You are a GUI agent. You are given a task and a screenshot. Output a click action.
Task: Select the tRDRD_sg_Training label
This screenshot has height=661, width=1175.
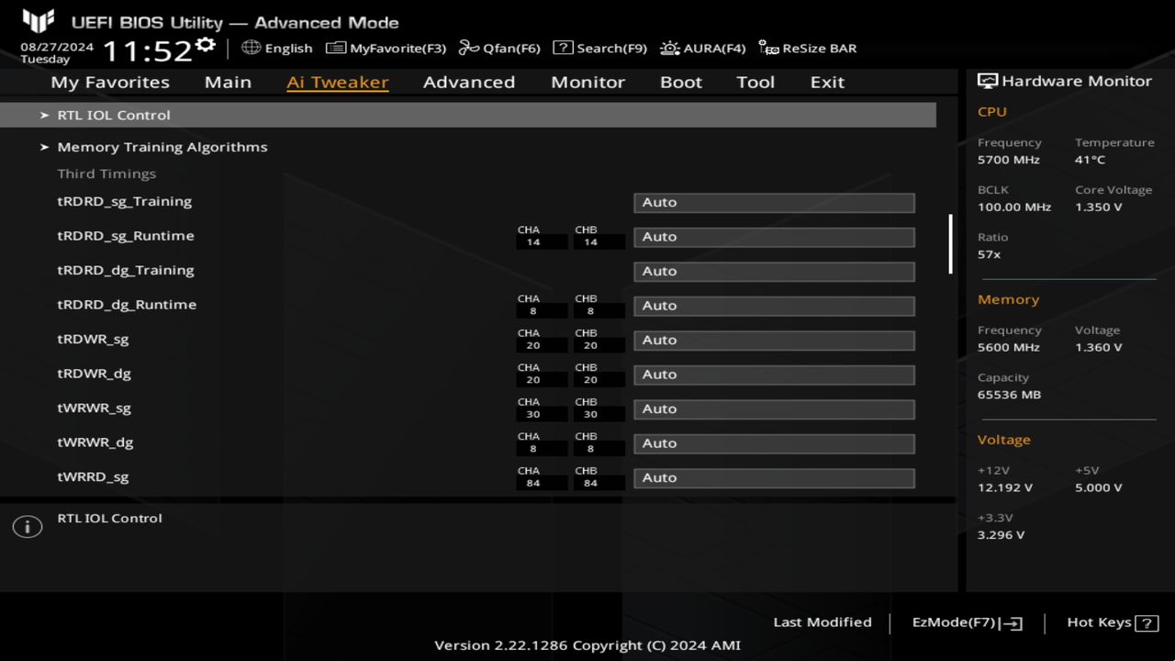coord(125,201)
